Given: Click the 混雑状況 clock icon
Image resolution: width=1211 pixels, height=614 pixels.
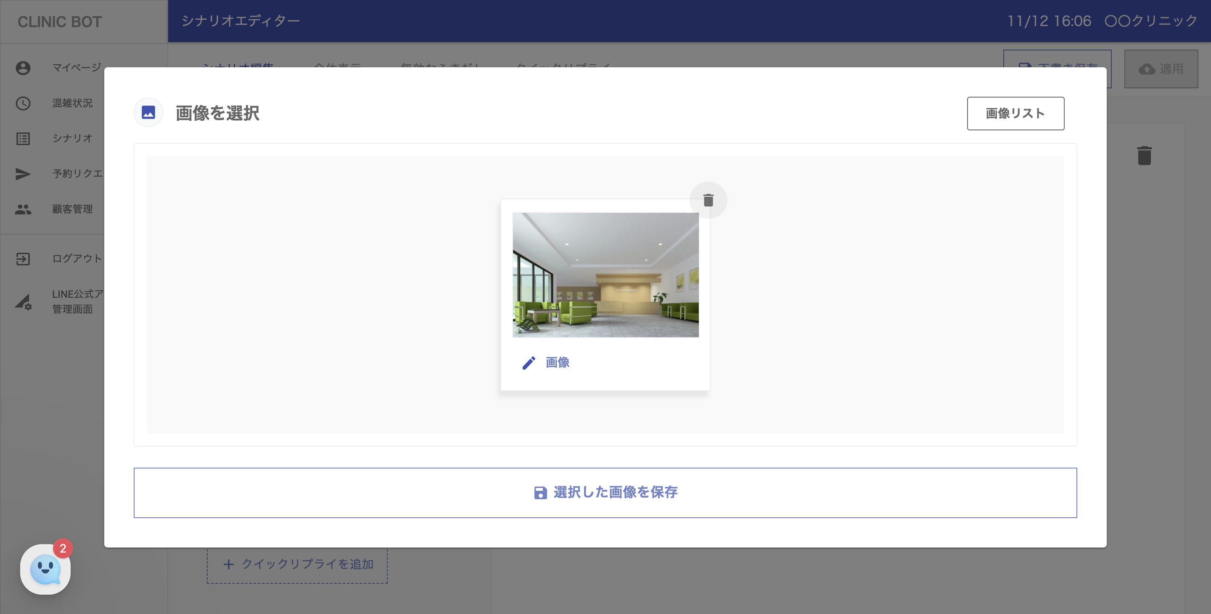Looking at the screenshot, I should pos(23,103).
